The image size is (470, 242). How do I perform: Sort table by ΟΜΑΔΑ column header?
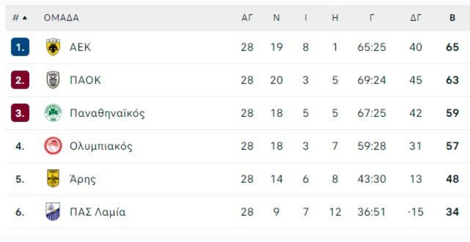click(x=61, y=18)
